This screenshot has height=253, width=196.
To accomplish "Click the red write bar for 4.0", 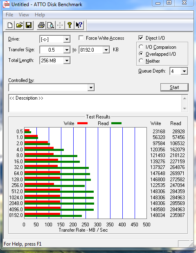I will click(x=39, y=148).
